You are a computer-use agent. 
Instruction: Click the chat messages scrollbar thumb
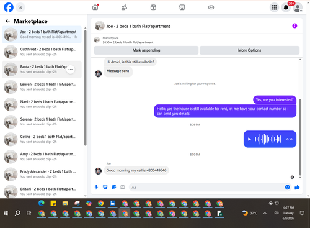coord(300,137)
